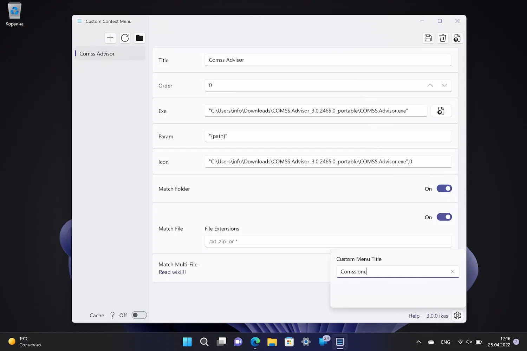This screenshot has width=527, height=351.
Task: Open the Chat app in the taskbar
Action: point(238,342)
